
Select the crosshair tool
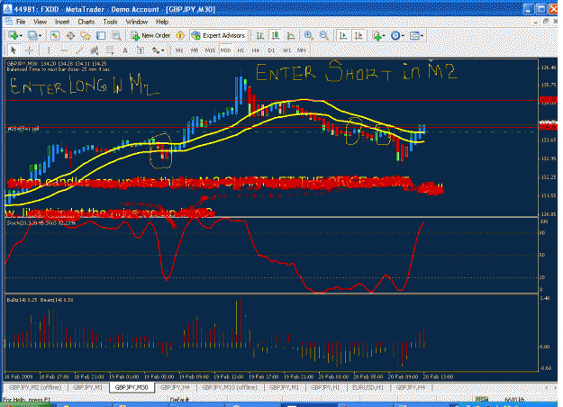coord(29,50)
